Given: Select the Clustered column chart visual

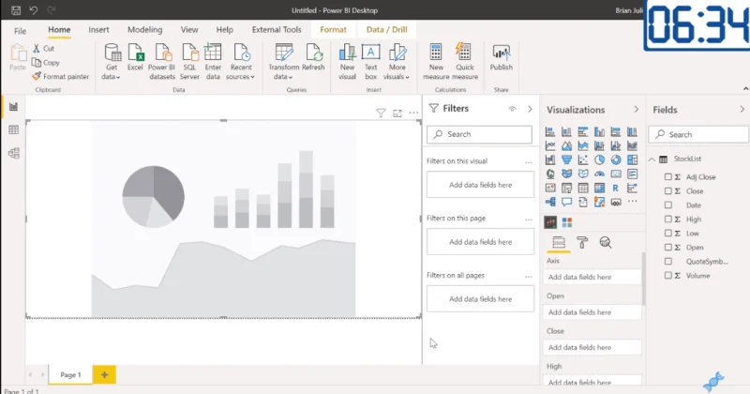Looking at the screenshot, I should 599,131.
